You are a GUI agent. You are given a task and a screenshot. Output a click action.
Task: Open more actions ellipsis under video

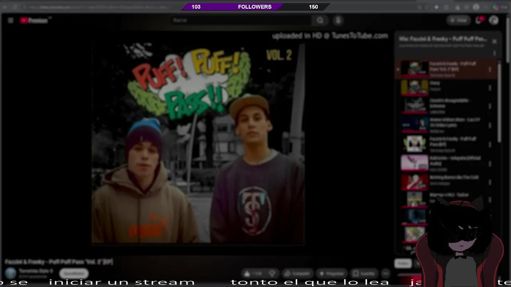tap(386, 273)
